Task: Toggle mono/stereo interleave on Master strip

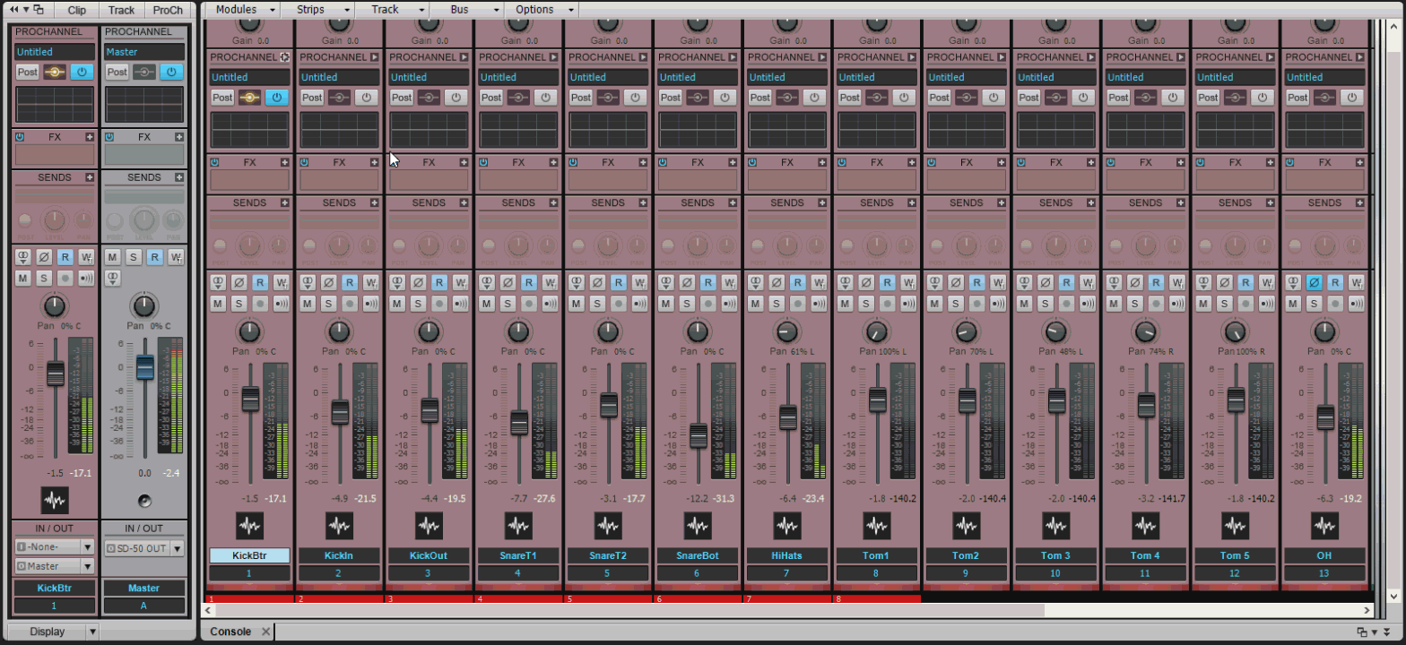Action: 112,279
